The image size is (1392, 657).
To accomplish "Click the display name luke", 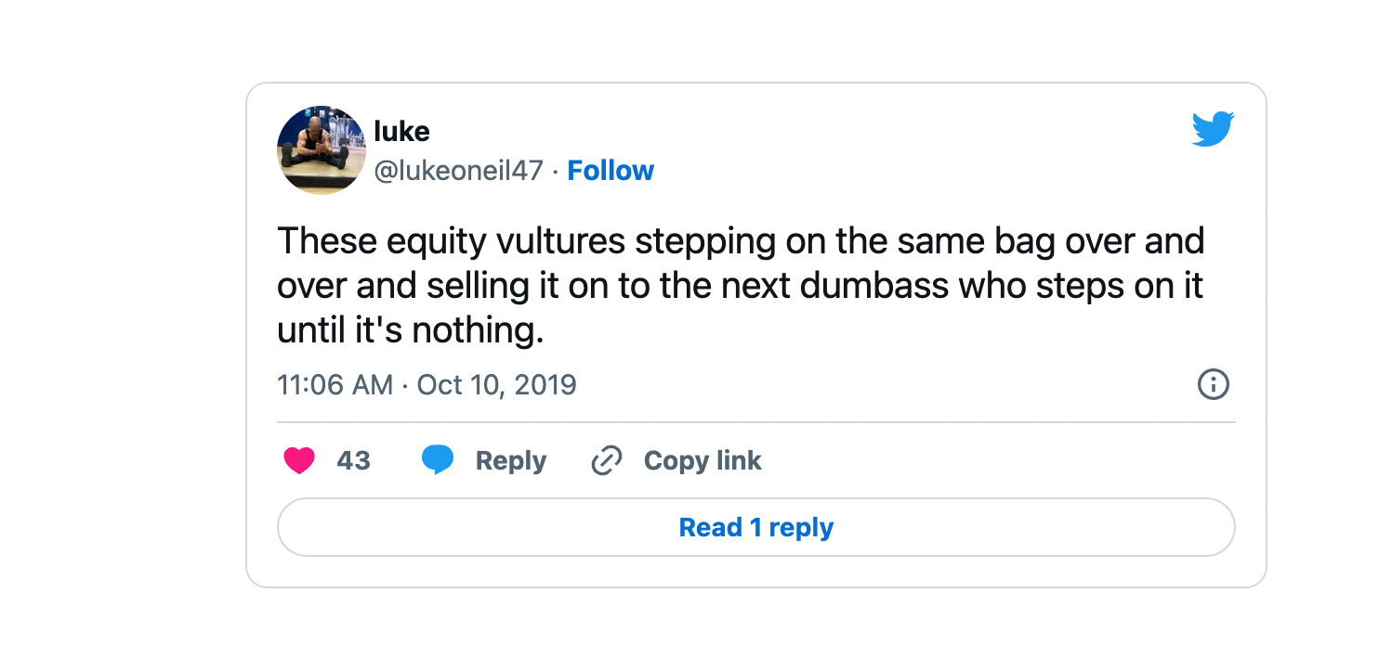I will click(x=401, y=132).
